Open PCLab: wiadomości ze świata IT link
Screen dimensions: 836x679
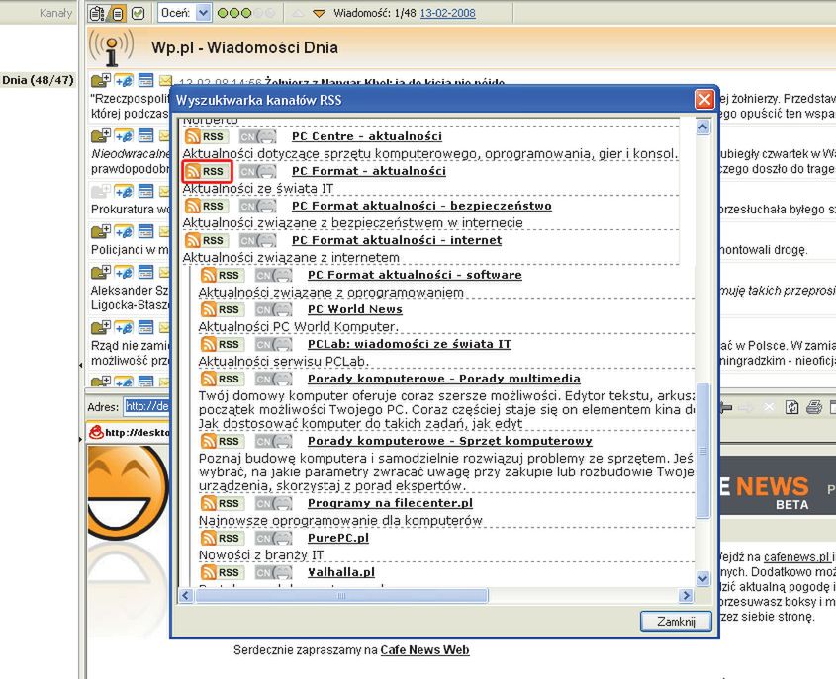pos(410,344)
